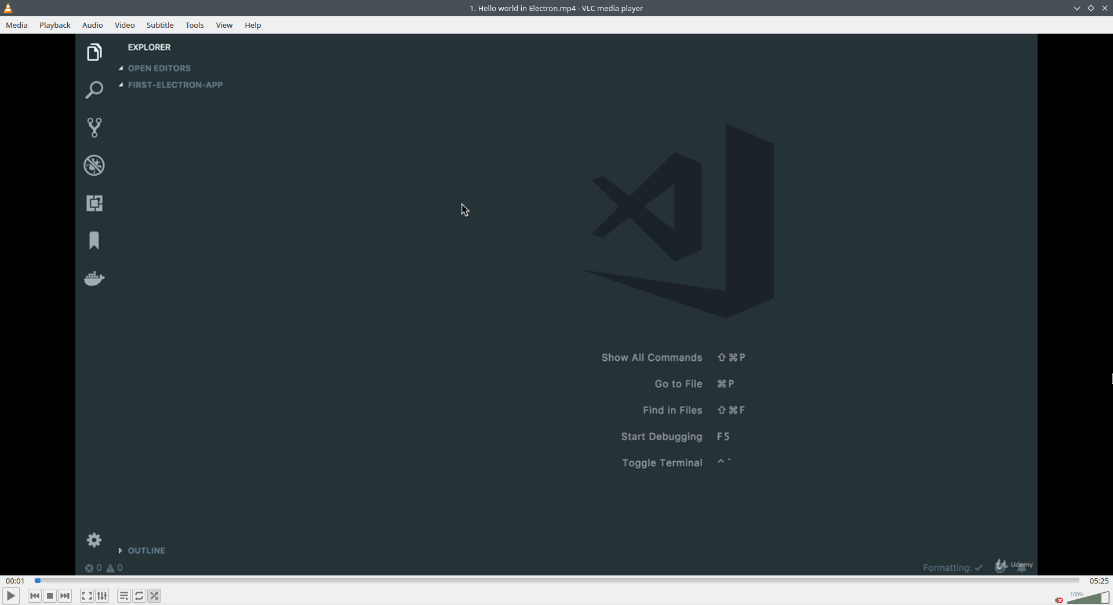Skip to the next media item

point(65,596)
